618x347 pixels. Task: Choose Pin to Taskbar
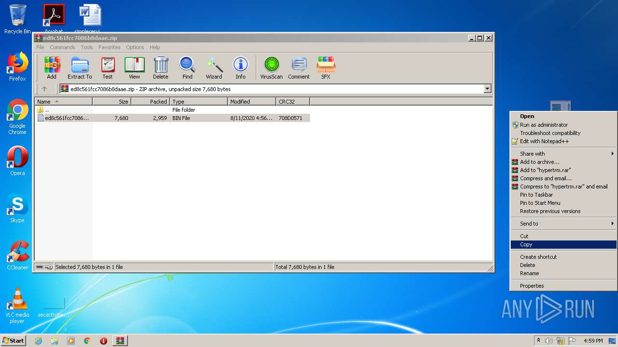pyautogui.click(x=563, y=195)
